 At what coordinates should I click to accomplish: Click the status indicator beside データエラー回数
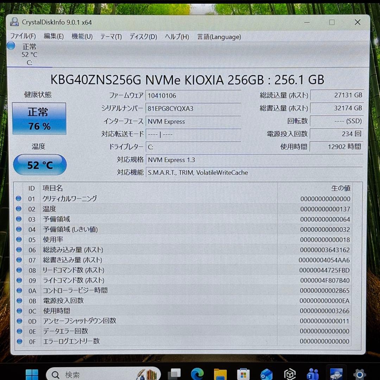point(19,331)
